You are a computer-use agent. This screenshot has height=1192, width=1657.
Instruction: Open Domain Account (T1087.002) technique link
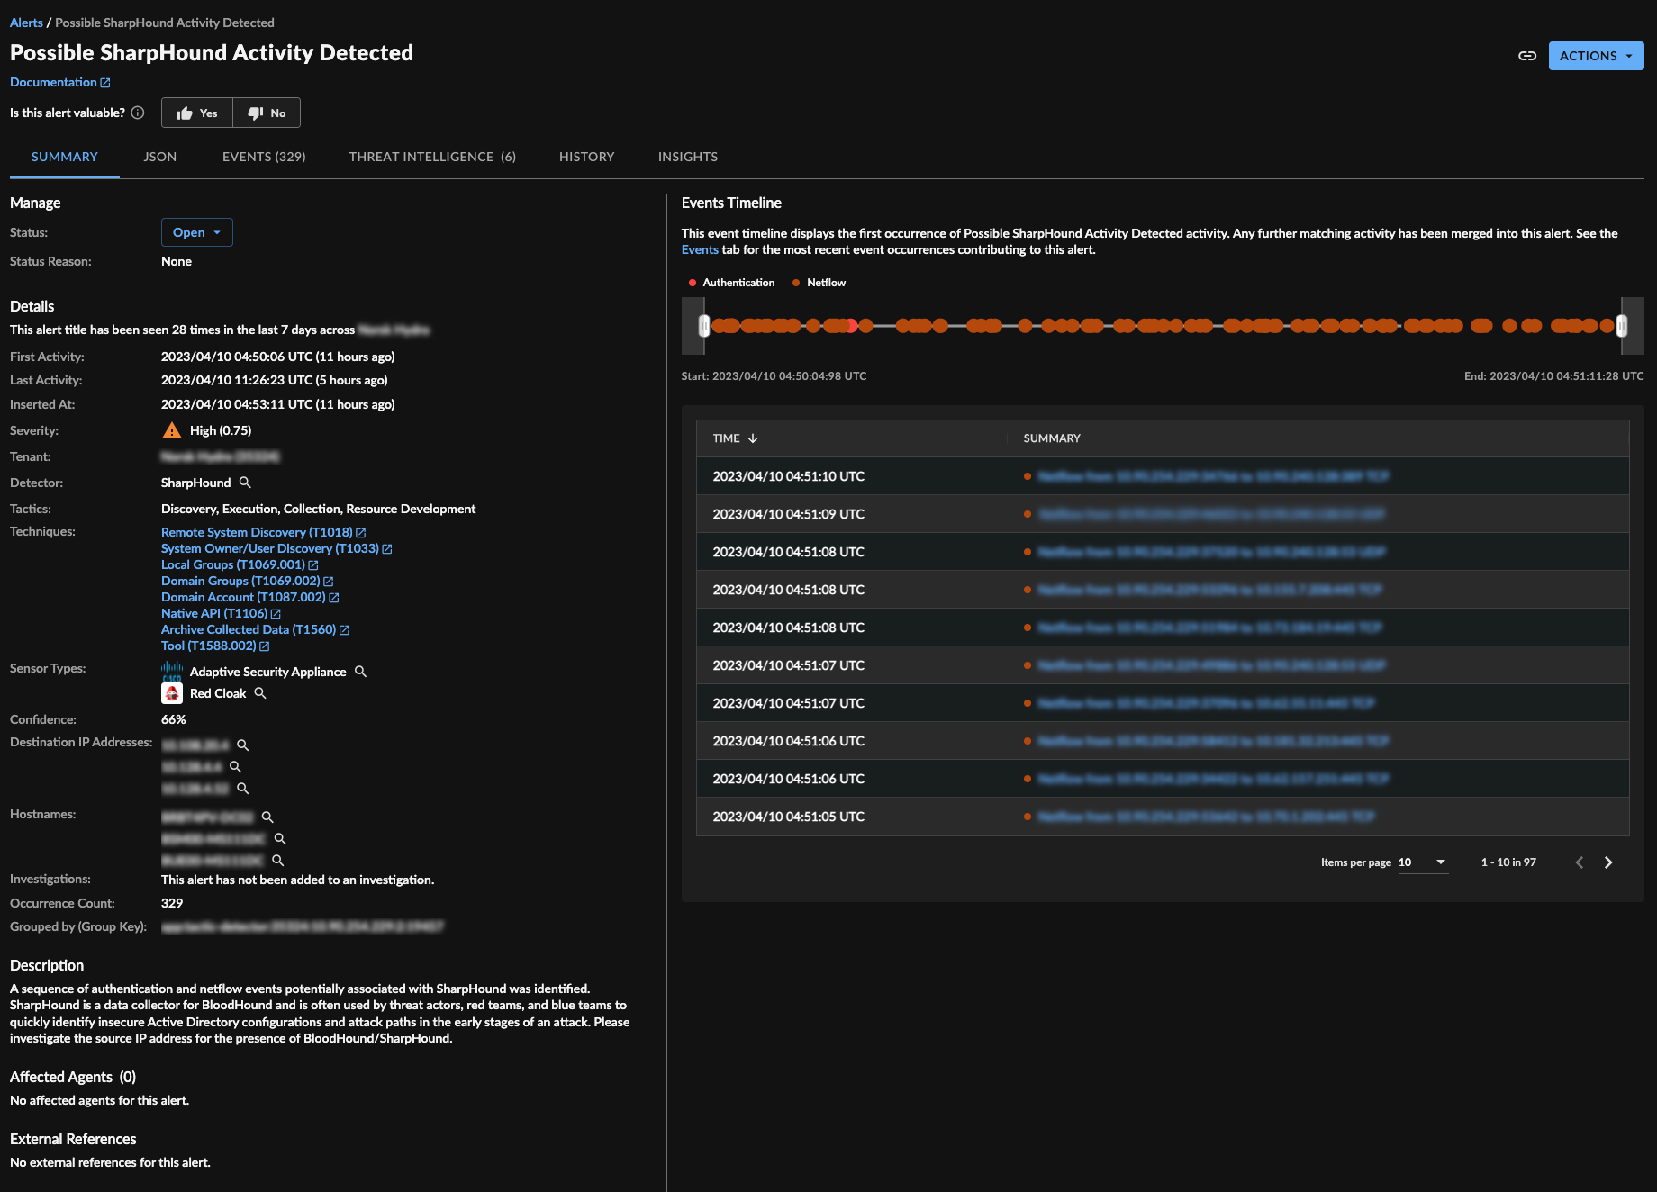(243, 597)
